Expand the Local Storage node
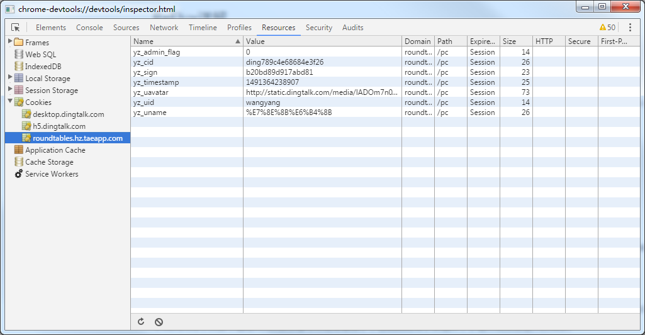Viewport: 645px width, 335px height. pyautogui.click(x=9, y=78)
